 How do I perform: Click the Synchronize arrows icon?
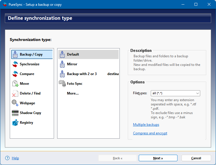(x=15, y=64)
